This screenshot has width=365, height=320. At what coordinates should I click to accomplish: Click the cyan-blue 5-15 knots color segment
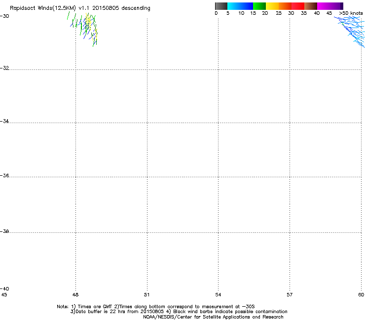click(240, 6)
